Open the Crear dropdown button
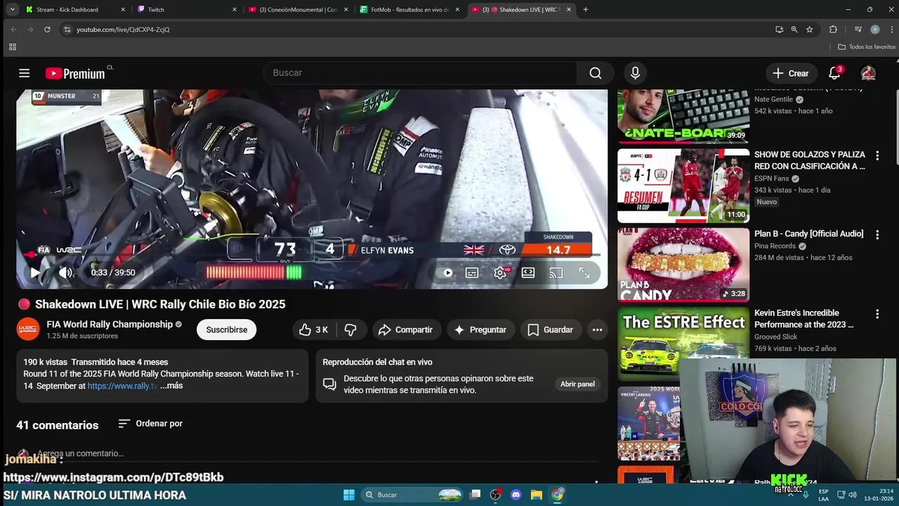The width and height of the screenshot is (899, 506). click(x=791, y=73)
